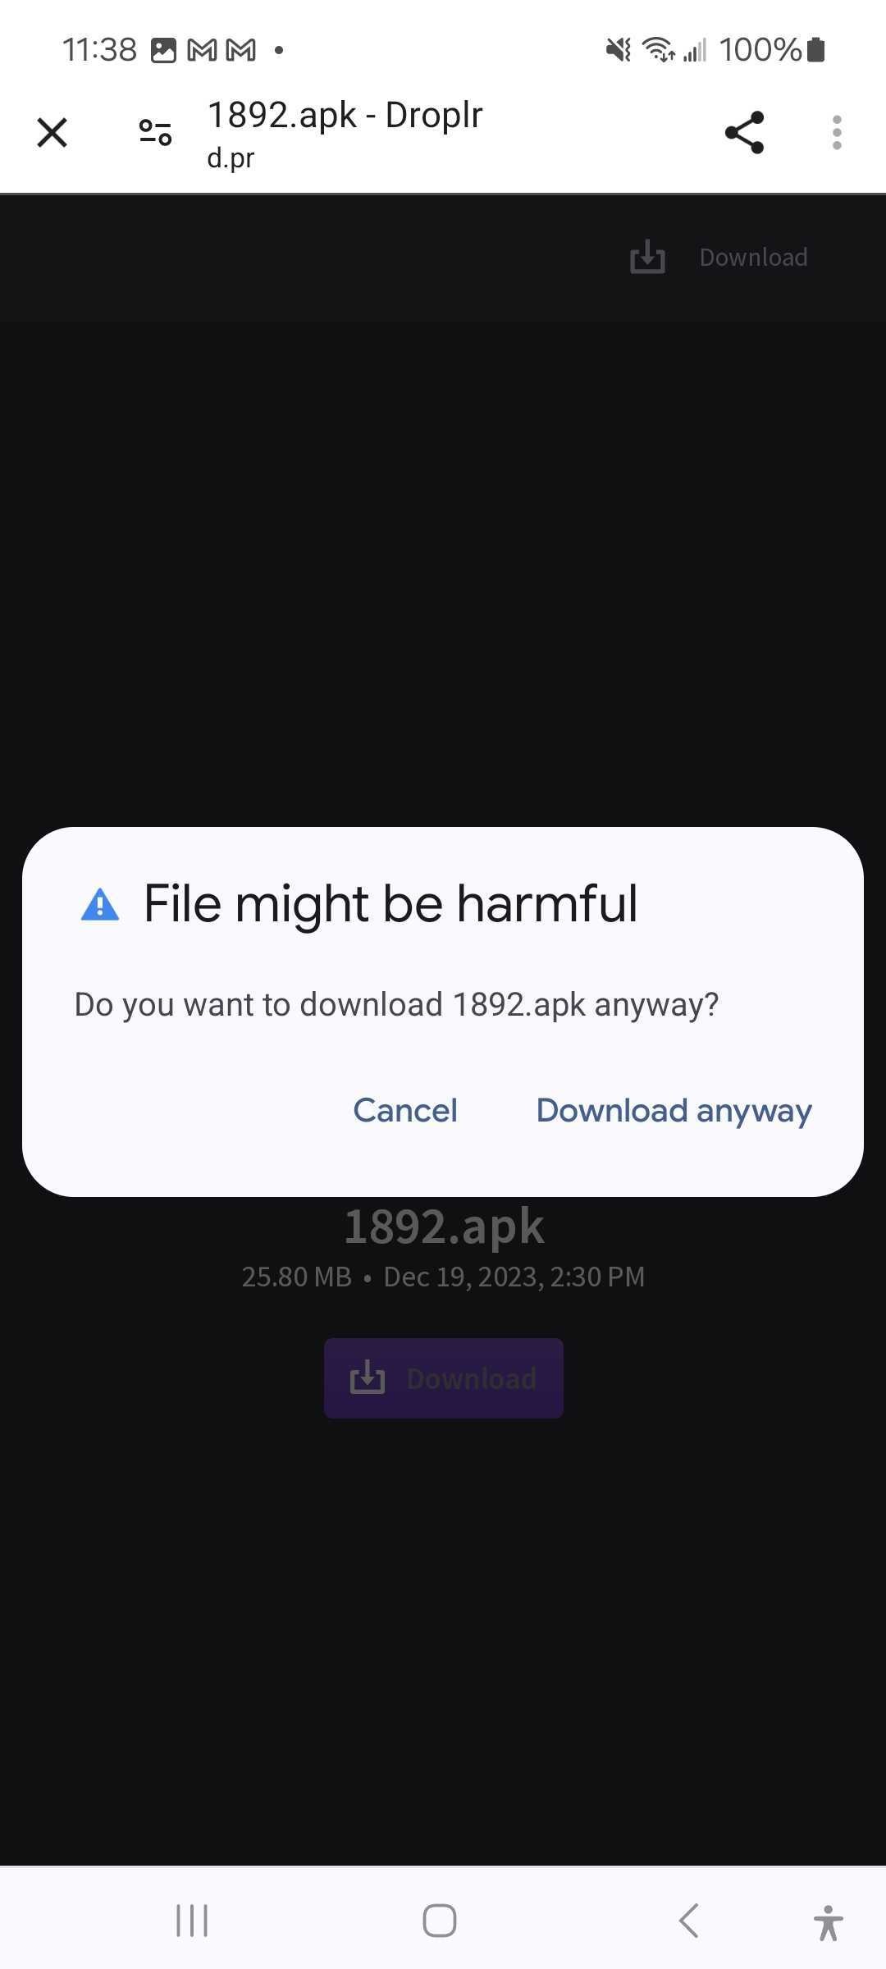Tap the back navigation arrow
The image size is (886, 1969).
tap(688, 1921)
